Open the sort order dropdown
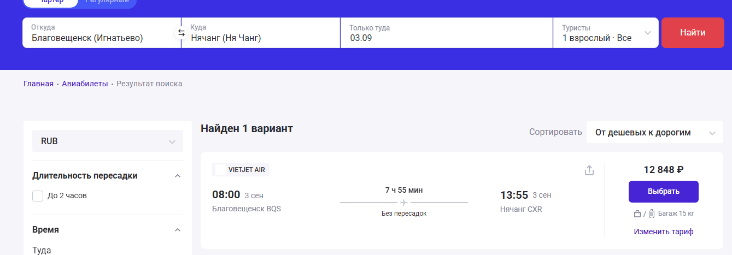 coord(654,133)
